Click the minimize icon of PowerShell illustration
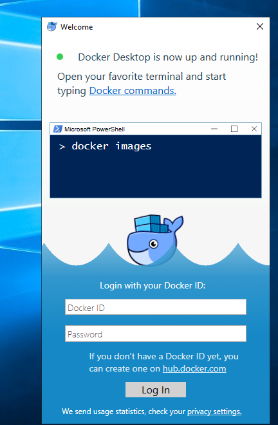 (x=214, y=129)
